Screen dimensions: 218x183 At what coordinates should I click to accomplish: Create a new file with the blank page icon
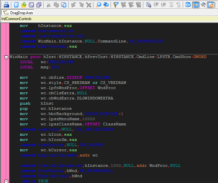coord(16,5)
